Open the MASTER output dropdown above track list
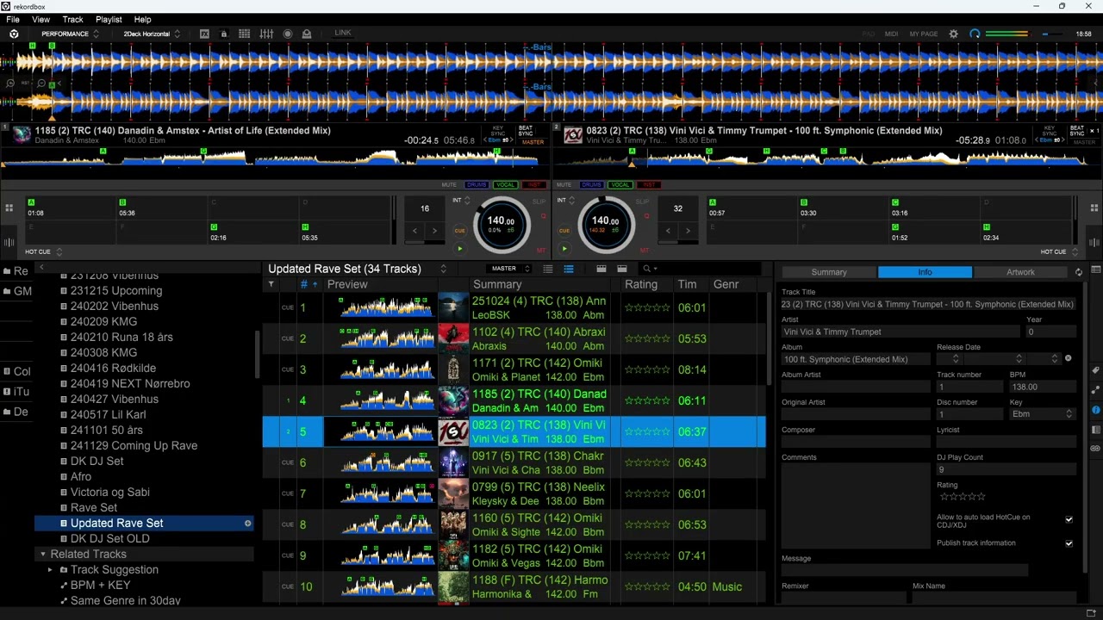This screenshot has width=1103, height=620. click(x=509, y=269)
